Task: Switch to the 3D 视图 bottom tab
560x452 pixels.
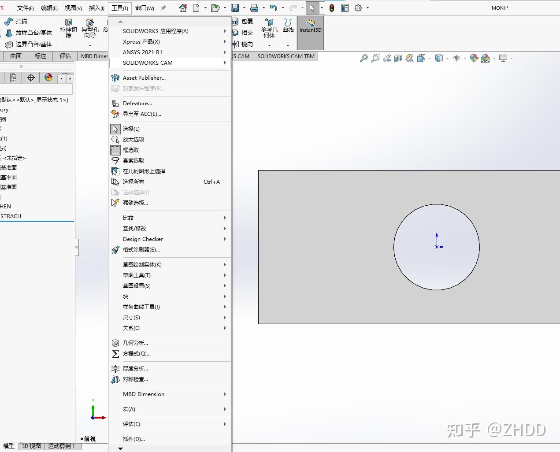Action: pyautogui.click(x=31, y=446)
